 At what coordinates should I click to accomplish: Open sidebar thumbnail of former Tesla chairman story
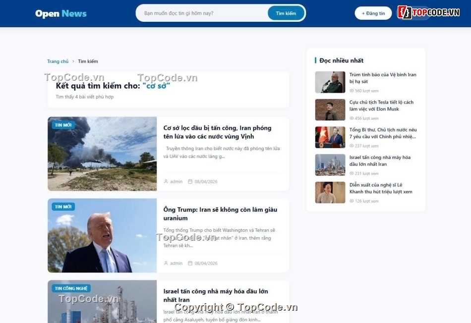tap(330, 109)
